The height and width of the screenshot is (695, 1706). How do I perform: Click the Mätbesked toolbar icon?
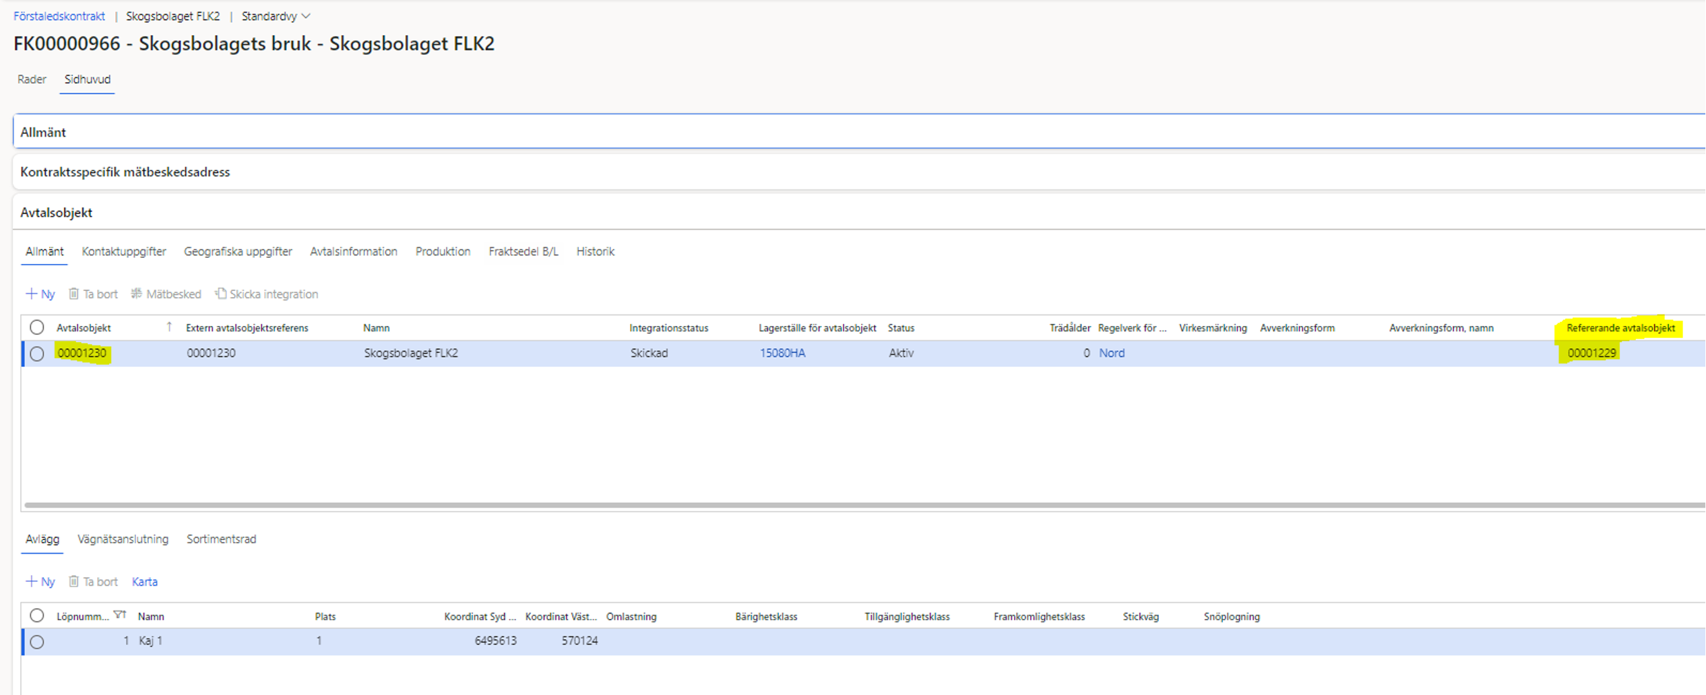pos(137,294)
